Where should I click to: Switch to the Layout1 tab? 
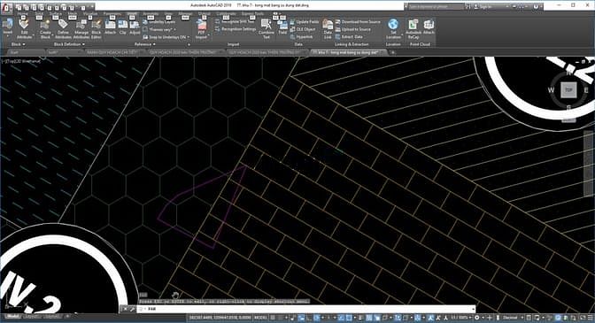coord(32,316)
